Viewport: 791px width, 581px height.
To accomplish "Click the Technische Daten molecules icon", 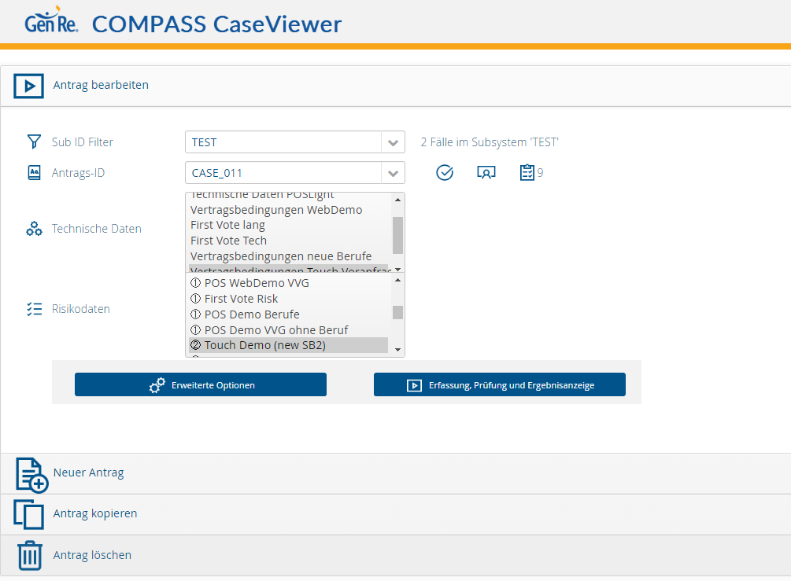I will coord(34,229).
